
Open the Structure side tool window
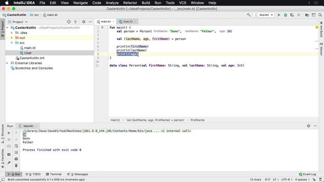point(3,134)
